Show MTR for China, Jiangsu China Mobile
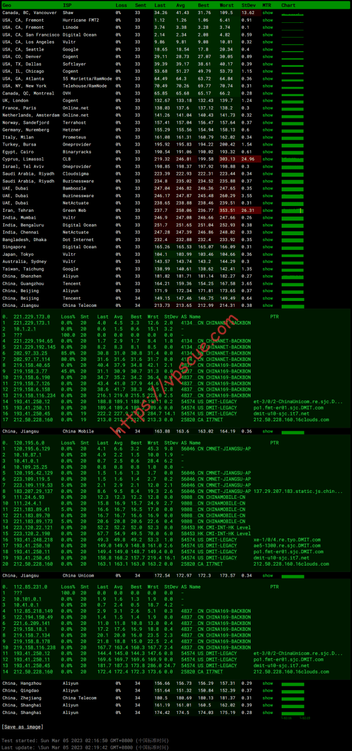This screenshot has height=751, width=352. click(x=268, y=431)
